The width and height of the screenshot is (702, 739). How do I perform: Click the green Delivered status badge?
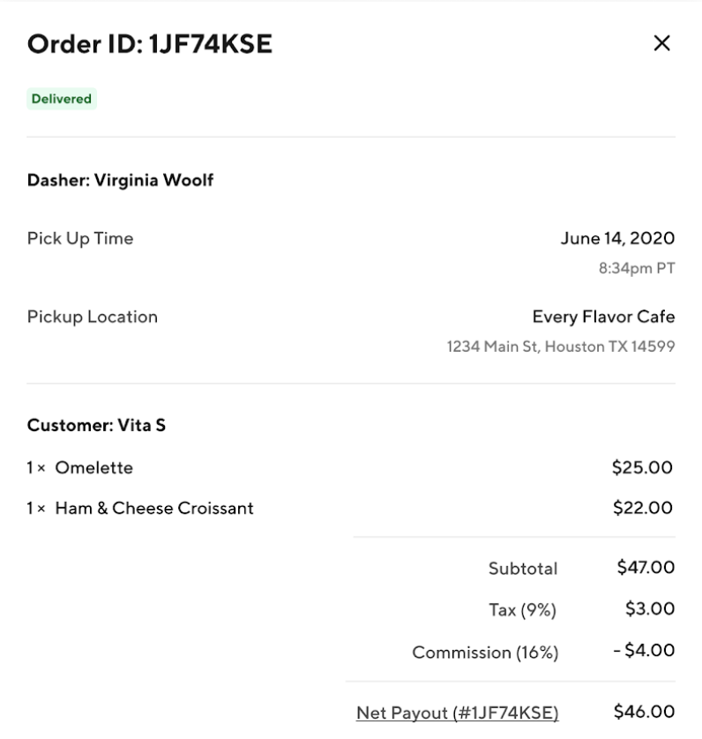click(x=62, y=99)
